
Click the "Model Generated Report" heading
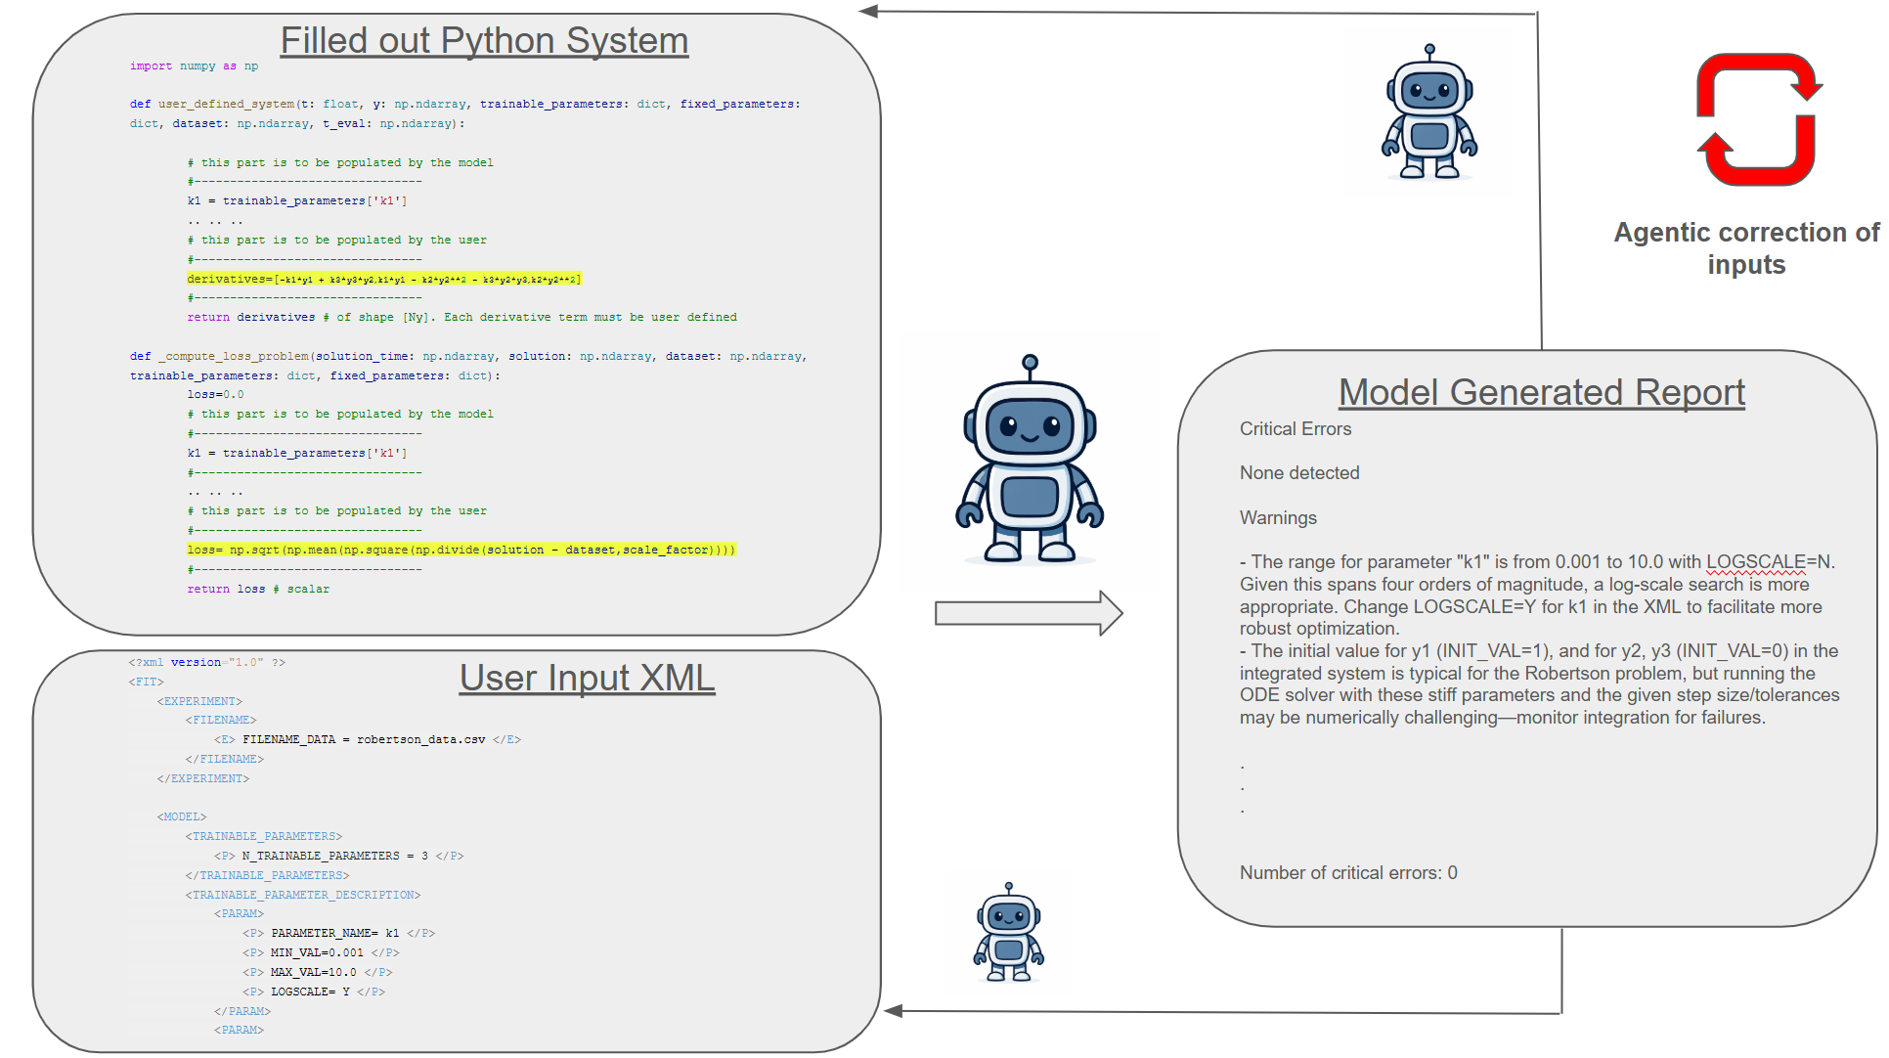tap(1541, 392)
